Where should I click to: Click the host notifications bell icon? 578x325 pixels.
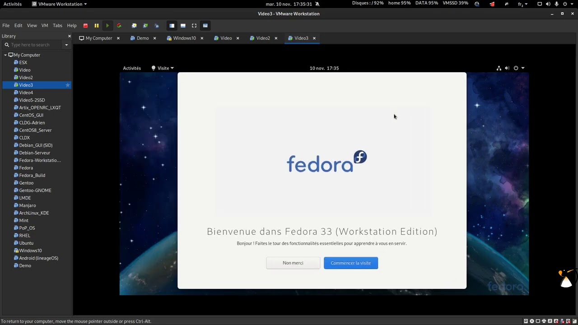tap(317, 4)
